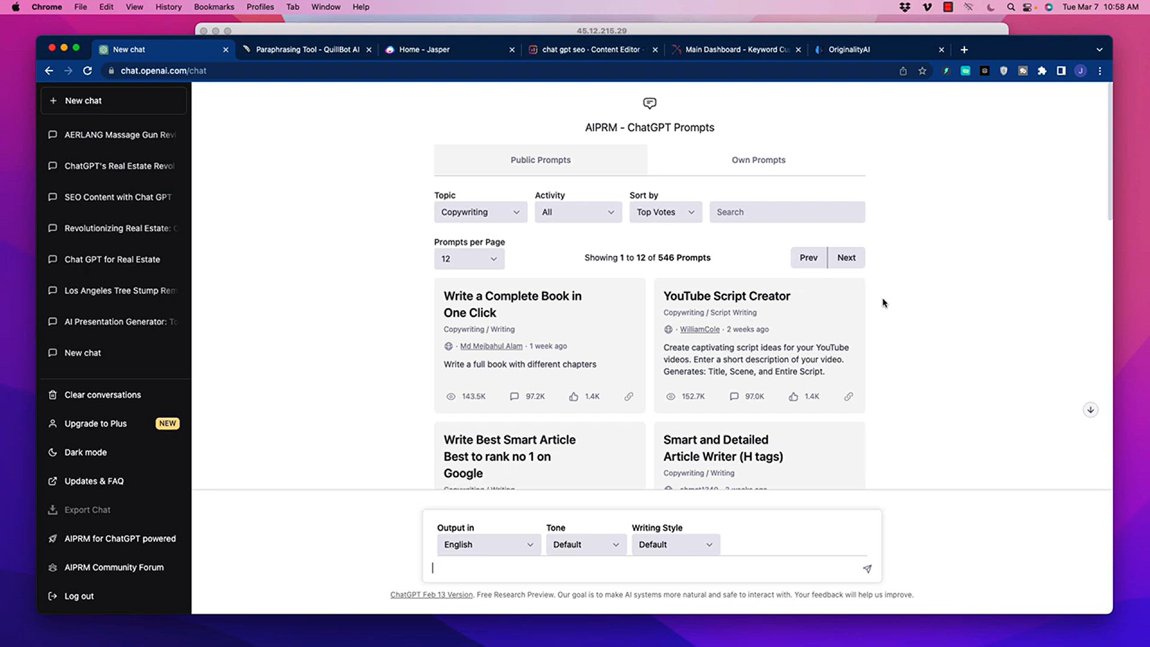The width and height of the screenshot is (1150, 647).
Task: Give a thumbs up to YouTube Script Creator
Action: [x=793, y=396]
